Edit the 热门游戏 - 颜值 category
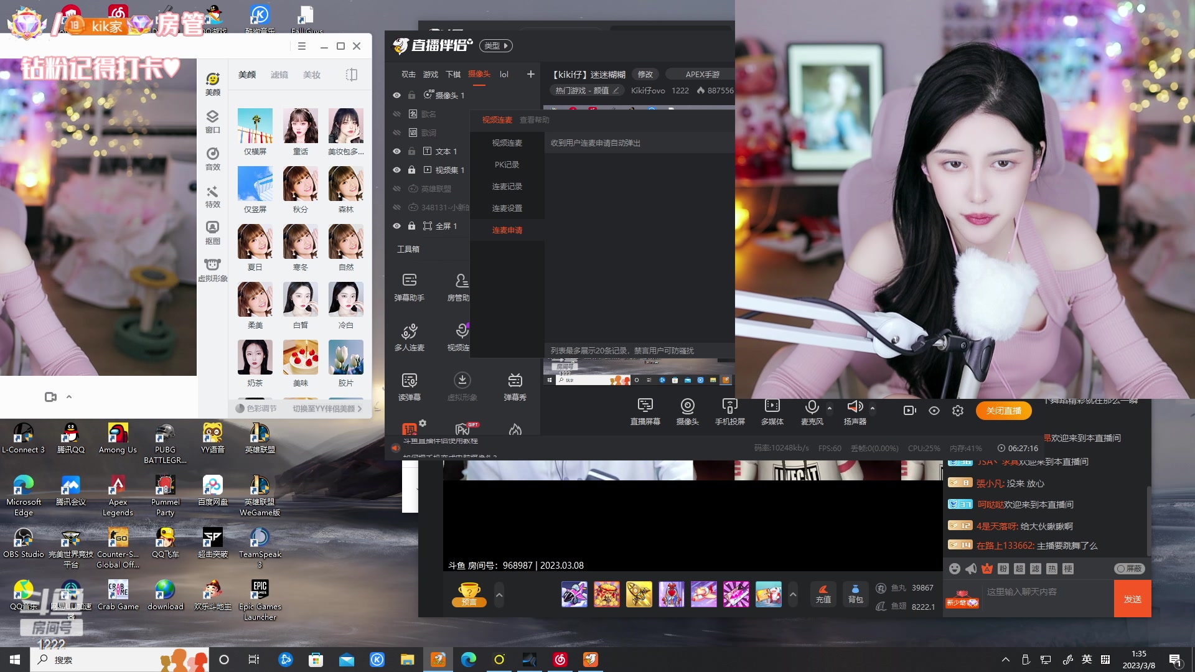This screenshot has height=672, width=1195. pyautogui.click(x=586, y=91)
